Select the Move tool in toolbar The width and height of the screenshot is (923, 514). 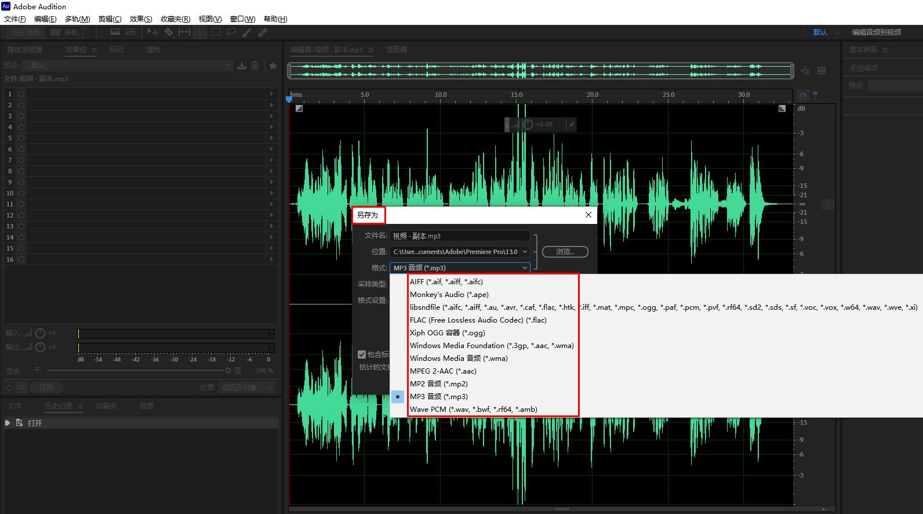point(152,32)
